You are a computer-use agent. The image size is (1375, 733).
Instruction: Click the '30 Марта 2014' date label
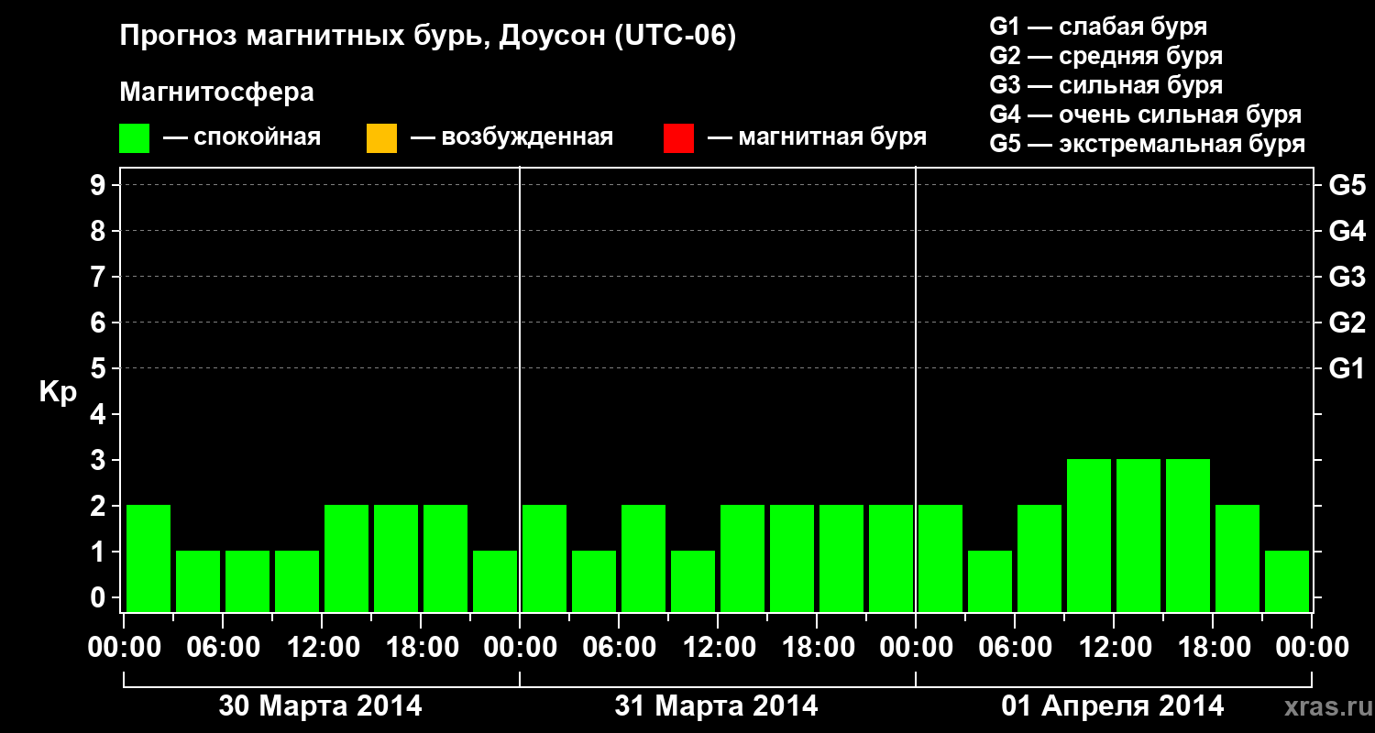coord(320,706)
